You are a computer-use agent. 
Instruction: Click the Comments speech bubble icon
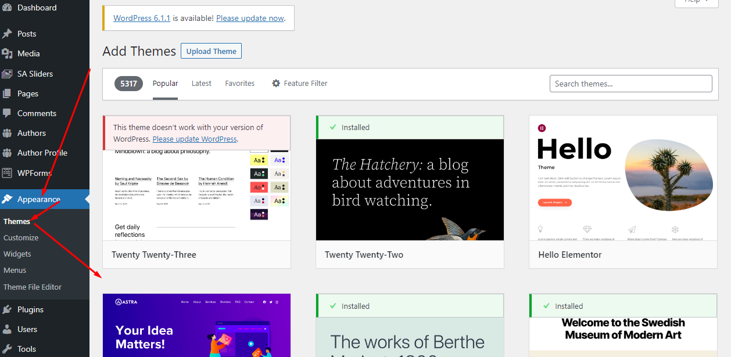coord(7,113)
